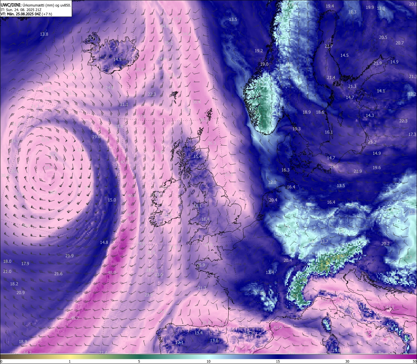The image size is (417, 364).
Task: Click the 10 label on the color scale
Action: pyautogui.click(x=208, y=361)
